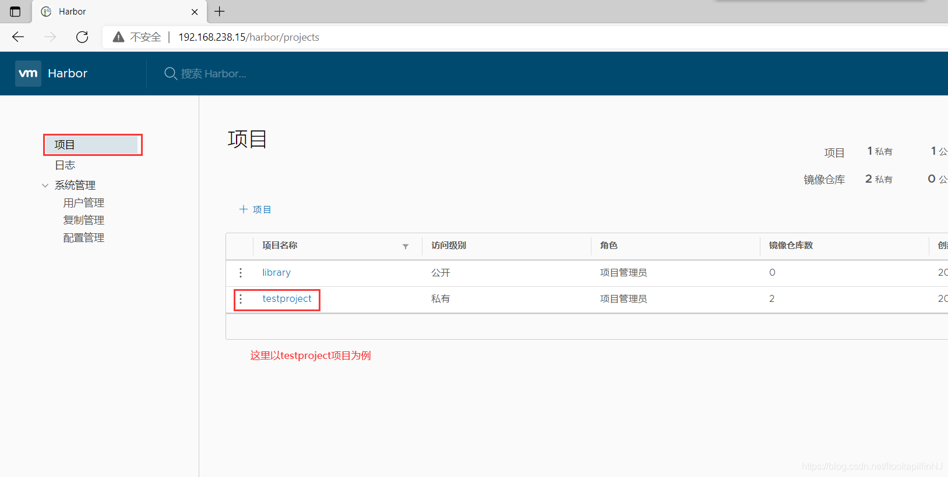Image resolution: width=948 pixels, height=477 pixels.
Task: Click the 镜像仓库 statistics label
Action: (824, 180)
